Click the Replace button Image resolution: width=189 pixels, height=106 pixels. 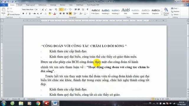[175, 11]
